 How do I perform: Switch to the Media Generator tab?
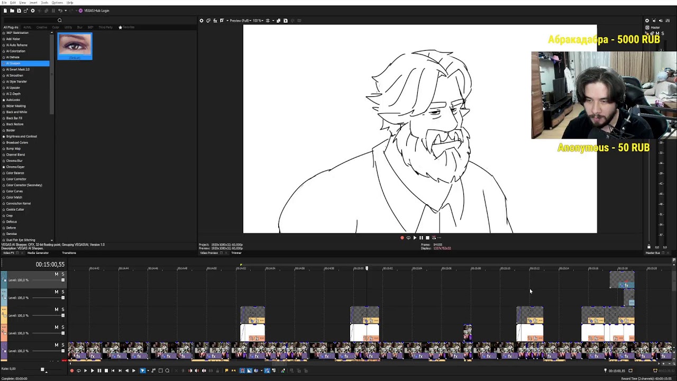click(38, 253)
